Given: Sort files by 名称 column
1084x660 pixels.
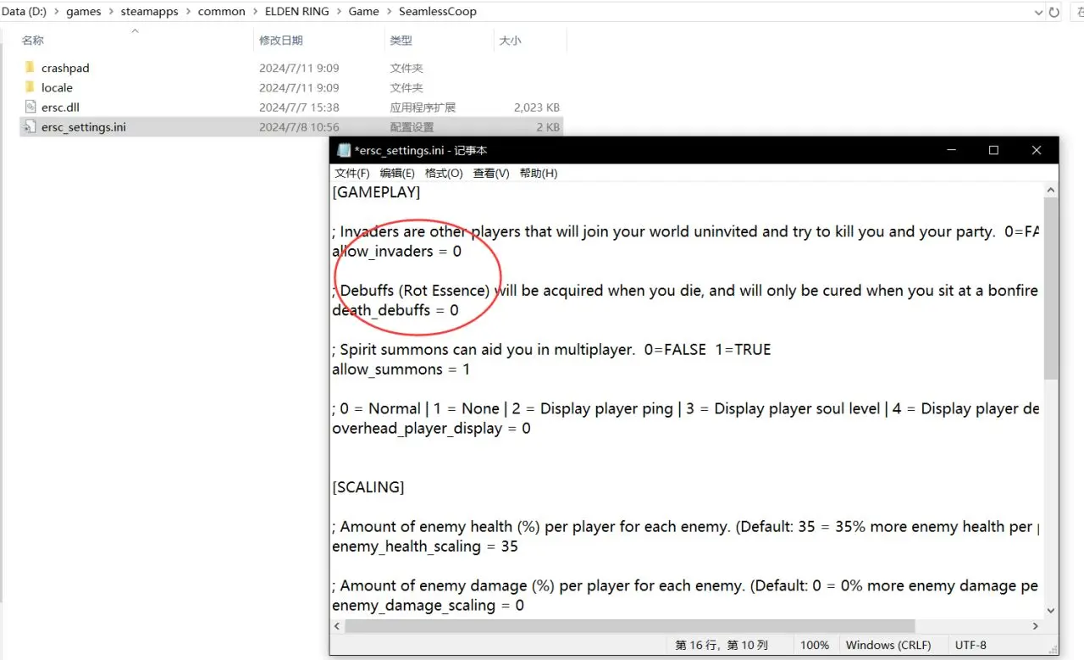Looking at the screenshot, I should pos(32,41).
